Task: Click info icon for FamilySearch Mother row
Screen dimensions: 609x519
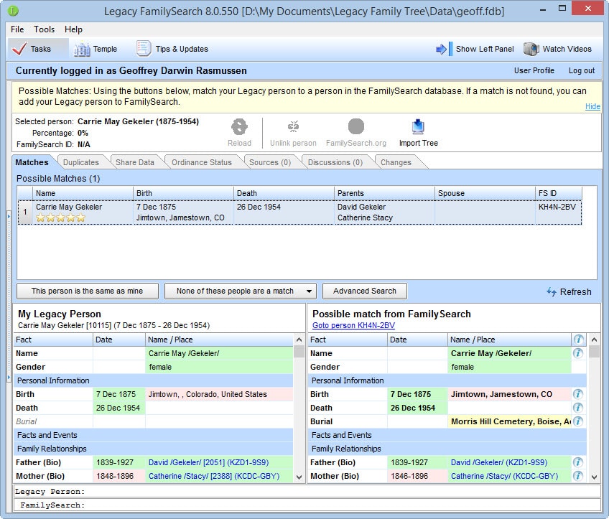Action: [578, 475]
